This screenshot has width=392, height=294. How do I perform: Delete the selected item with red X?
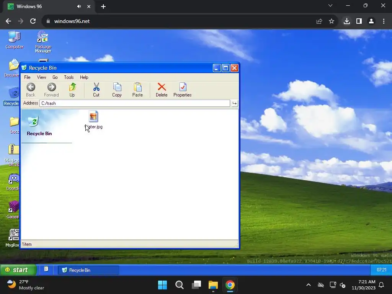point(162,90)
